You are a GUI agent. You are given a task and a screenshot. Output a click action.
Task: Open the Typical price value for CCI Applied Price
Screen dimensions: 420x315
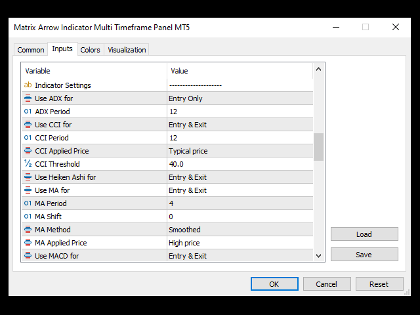tap(240, 151)
